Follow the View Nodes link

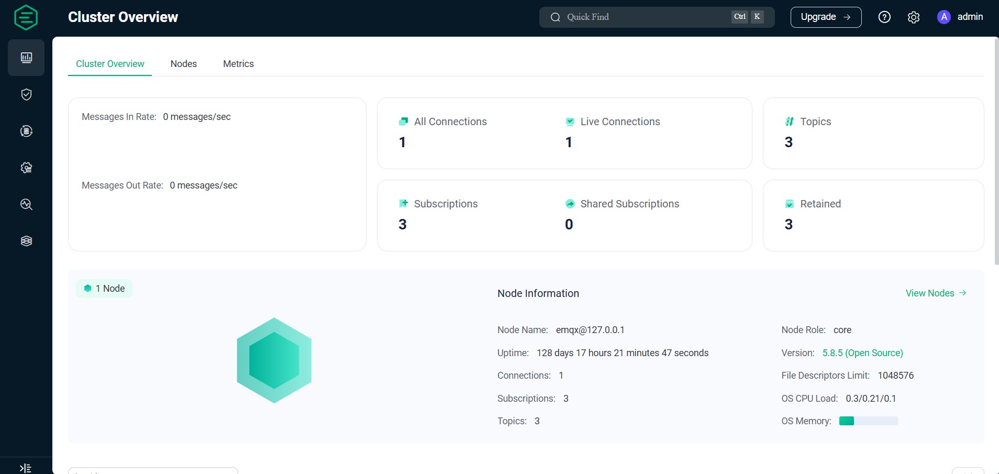pos(935,293)
